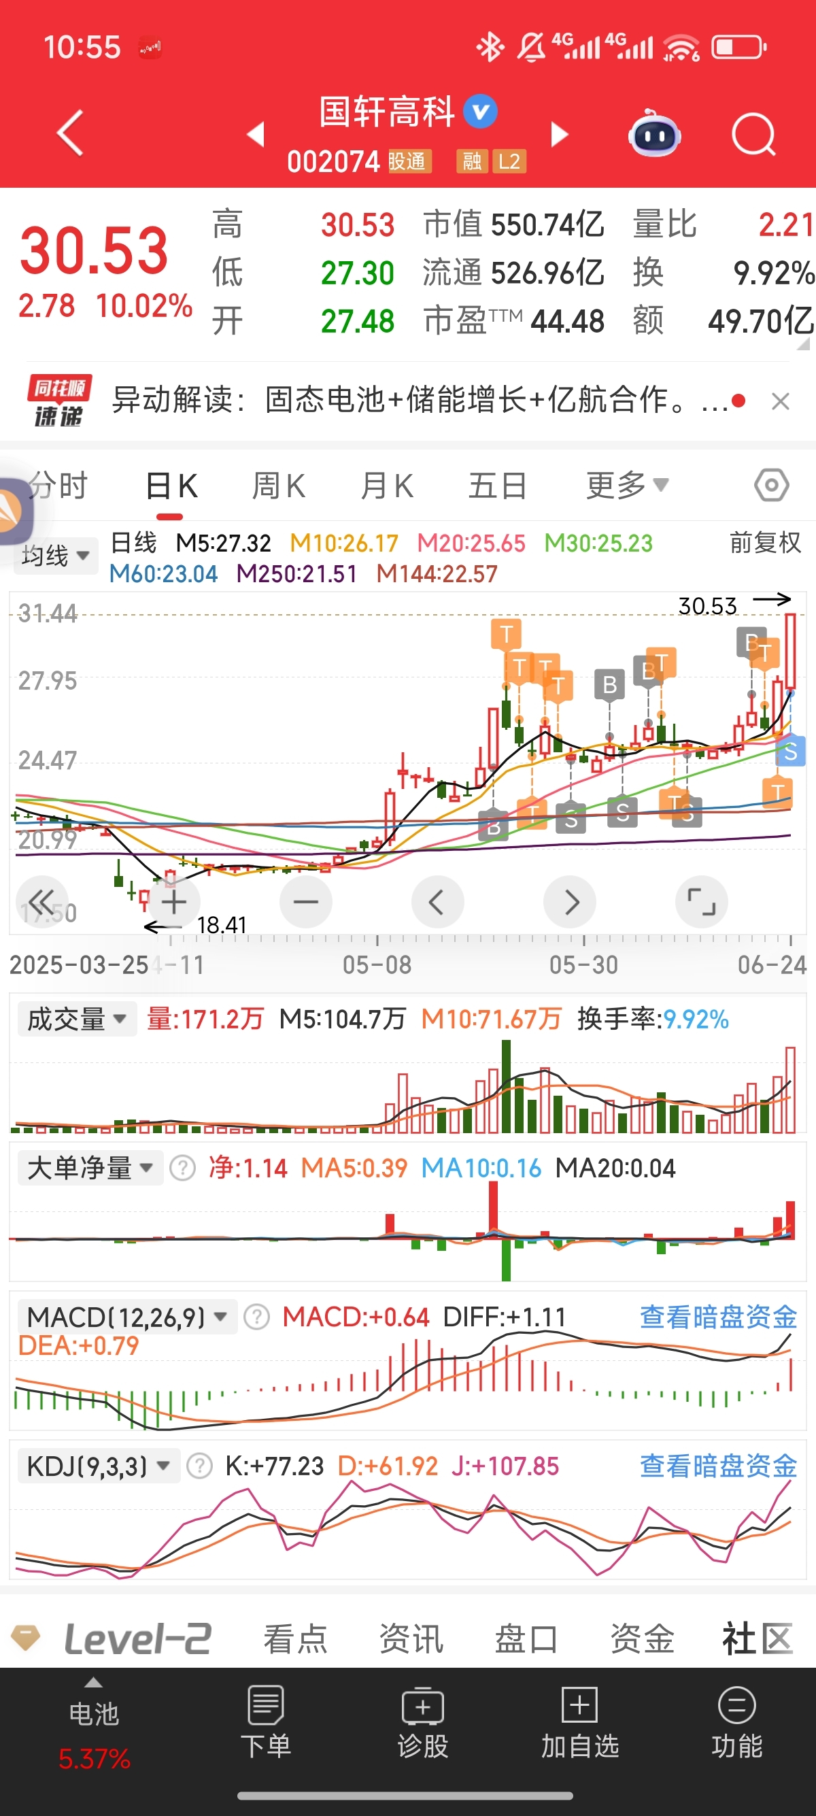Open the 成交量 indicator dropdown
The image size is (816, 1816).
point(77,1020)
